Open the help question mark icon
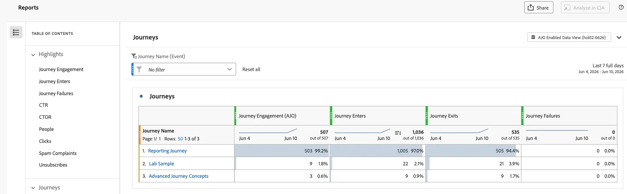The height and width of the screenshot is (194, 627). pyautogui.click(x=621, y=7)
